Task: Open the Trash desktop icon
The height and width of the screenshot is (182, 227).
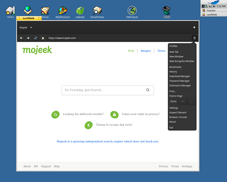Action: [167, 12]
